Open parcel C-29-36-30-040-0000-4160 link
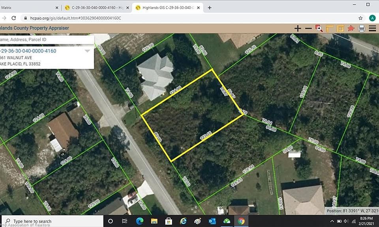 [28, 51]
